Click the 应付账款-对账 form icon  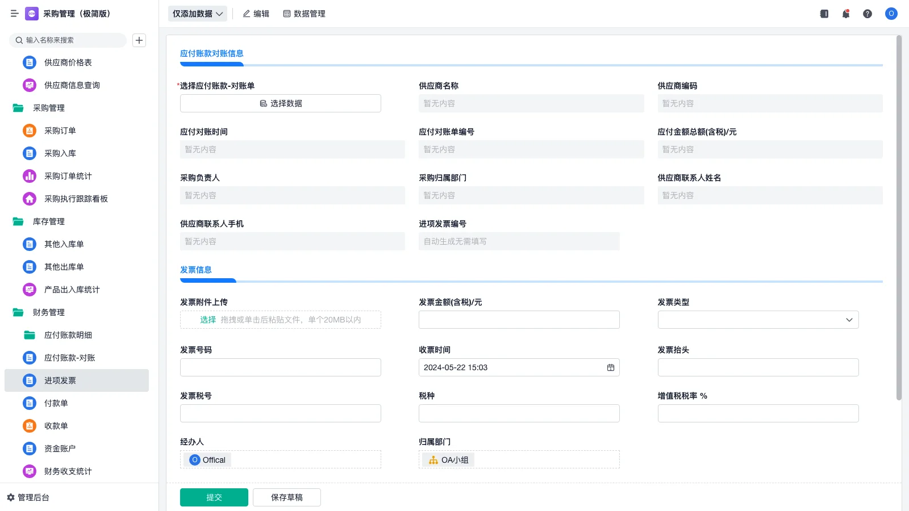(x=30, y=358)
